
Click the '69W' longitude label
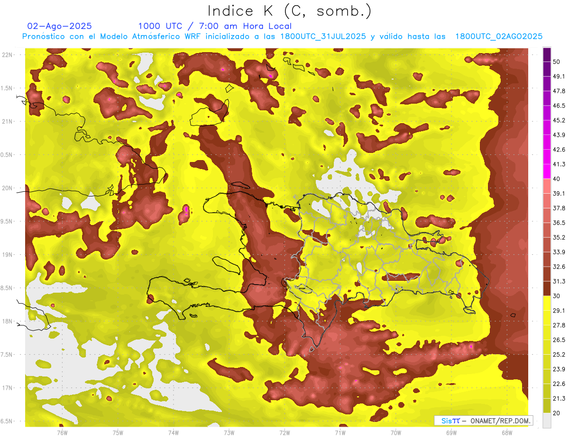451,432
